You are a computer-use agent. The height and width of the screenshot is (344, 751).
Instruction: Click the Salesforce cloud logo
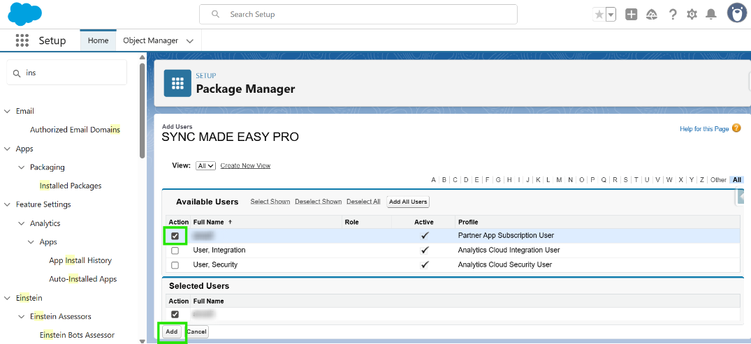[24, 13]
